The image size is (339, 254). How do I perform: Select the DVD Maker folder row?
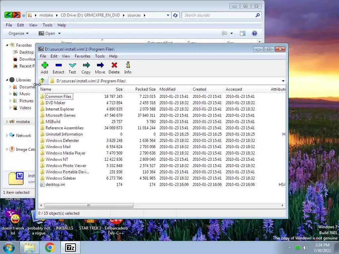click(x=162, y=103)
